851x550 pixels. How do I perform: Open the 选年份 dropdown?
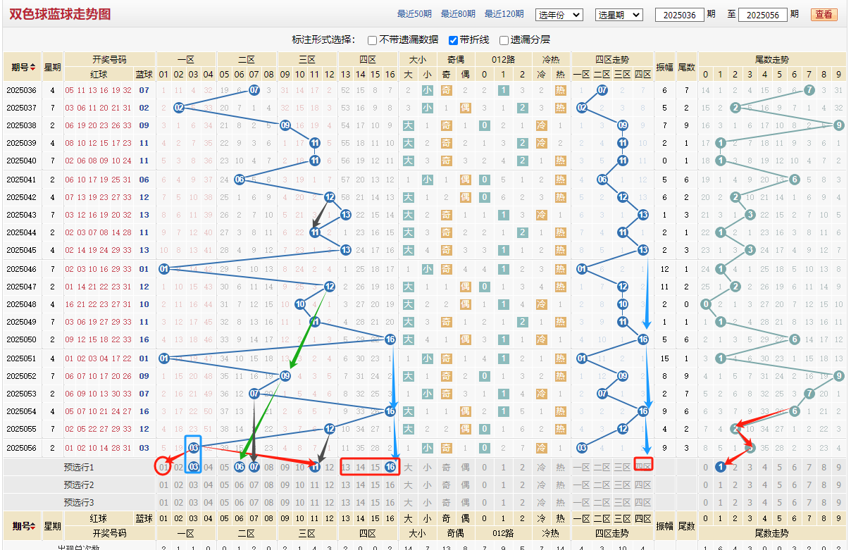[559, 14]
